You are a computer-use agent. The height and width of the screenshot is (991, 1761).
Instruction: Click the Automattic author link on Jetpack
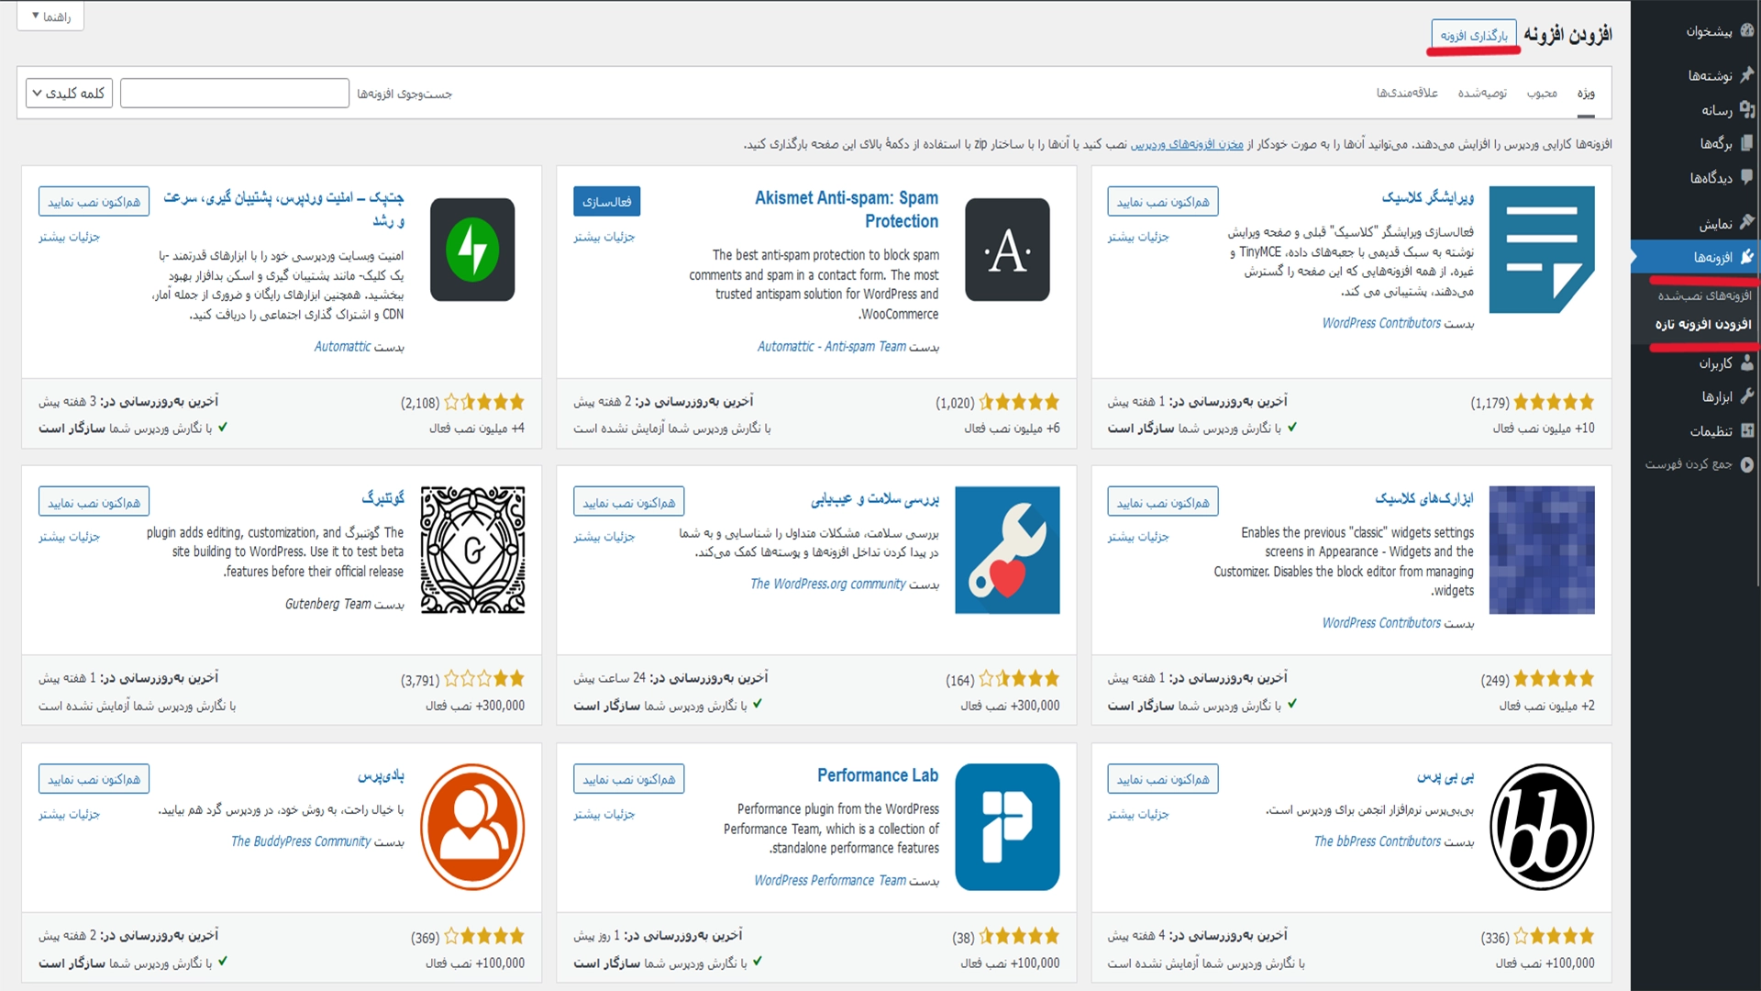pos(342,347)
